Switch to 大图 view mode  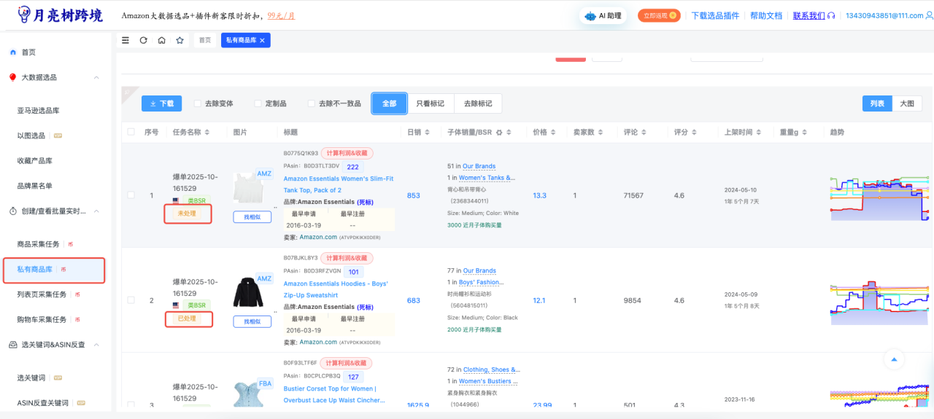[x=907, y=103]
